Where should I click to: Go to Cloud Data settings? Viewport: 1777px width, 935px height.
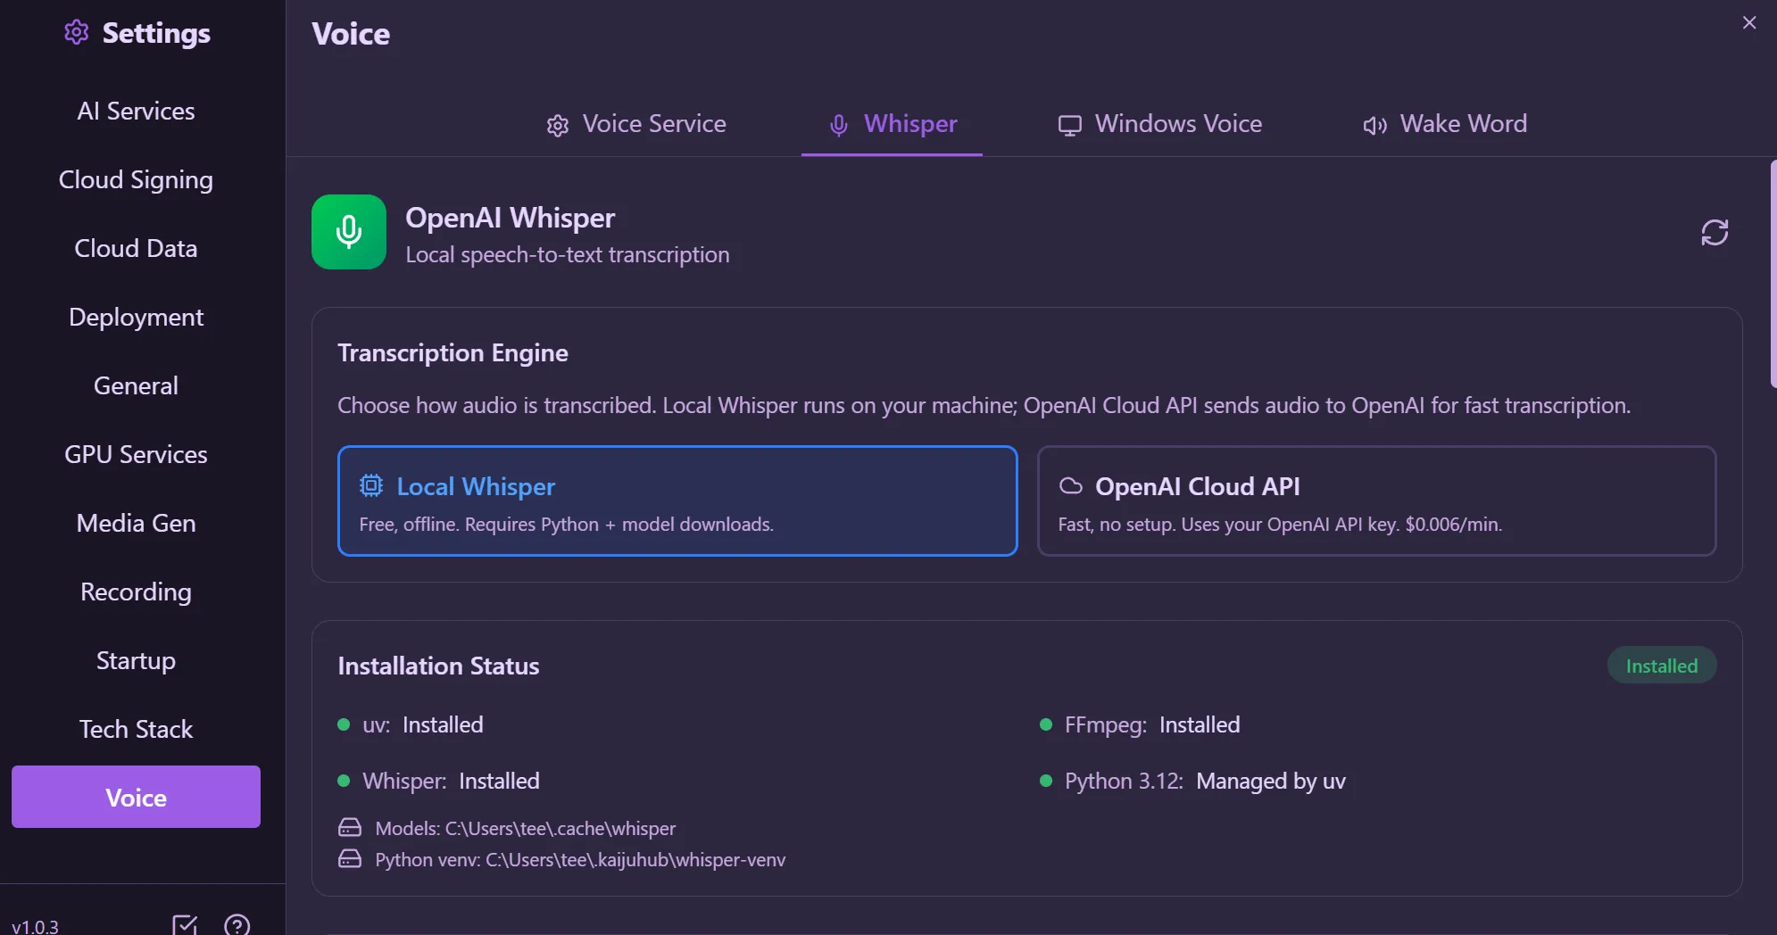(136, 248)
